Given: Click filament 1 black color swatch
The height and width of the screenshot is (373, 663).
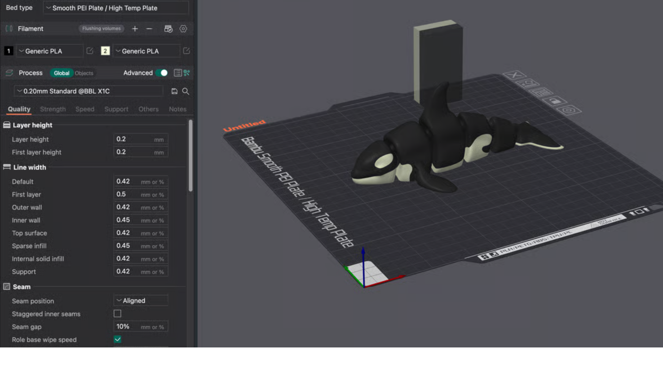Looking at the screenshot, I should coord(9,51).
